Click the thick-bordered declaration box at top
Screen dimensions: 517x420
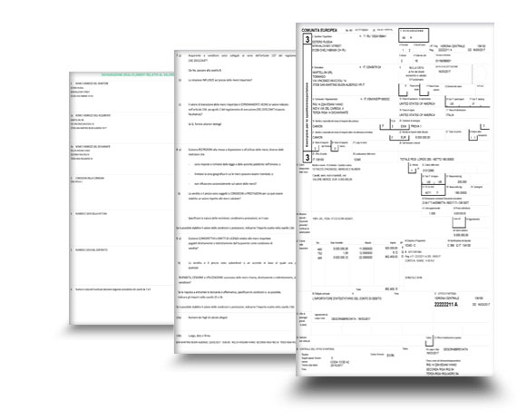[414, 35]
